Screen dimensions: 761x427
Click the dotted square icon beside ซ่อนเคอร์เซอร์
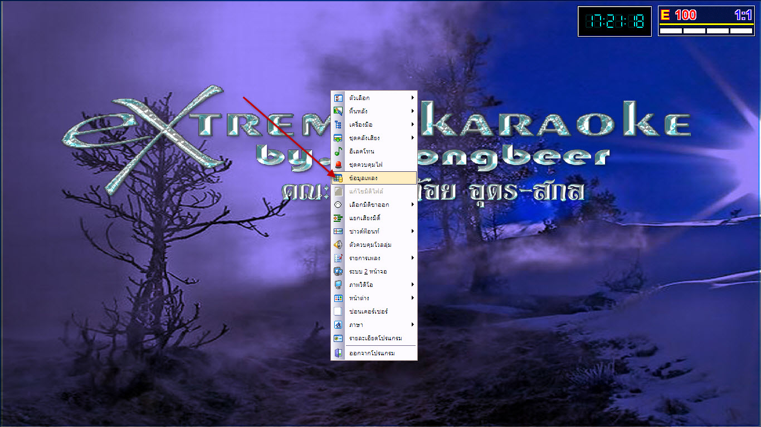[x=338, y=311]
